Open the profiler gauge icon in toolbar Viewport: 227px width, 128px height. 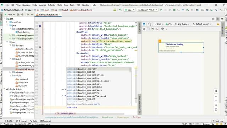point(183,10)
